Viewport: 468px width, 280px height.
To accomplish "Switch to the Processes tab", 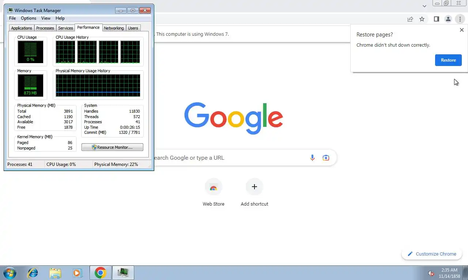I will coord(45,28).
